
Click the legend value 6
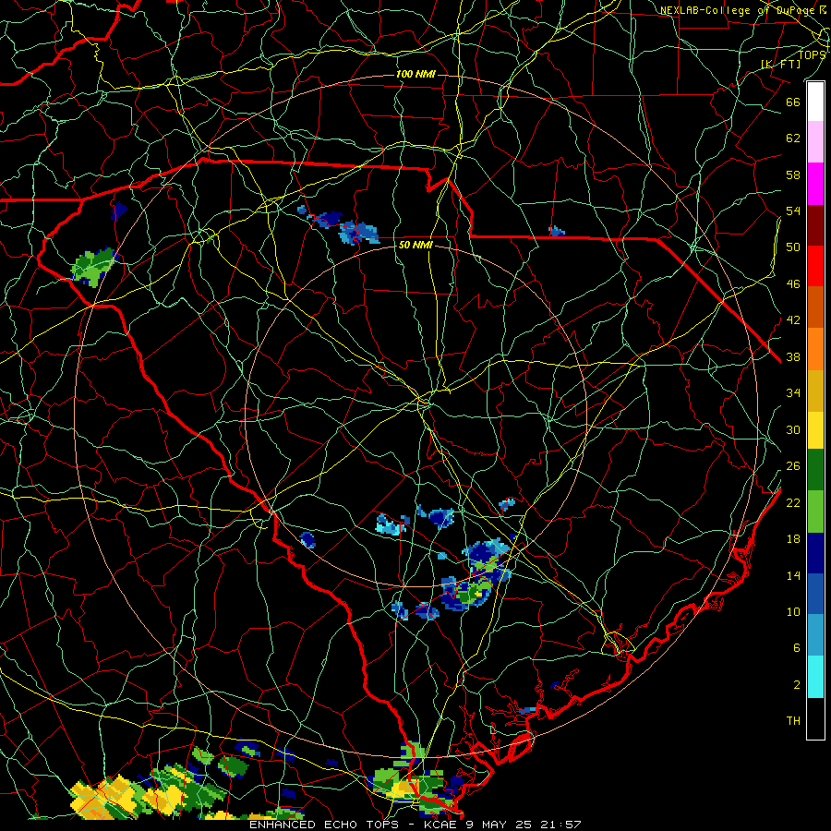coord(797,648)
